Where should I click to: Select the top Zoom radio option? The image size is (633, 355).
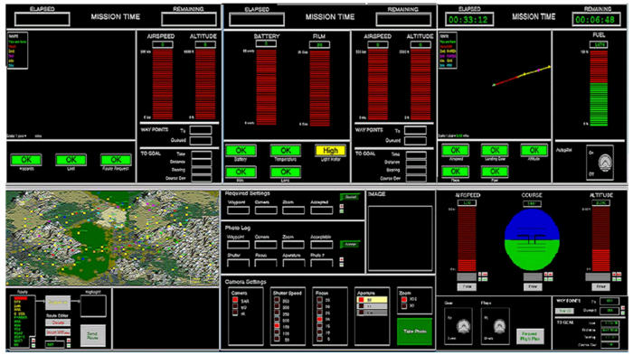point(403,299)
